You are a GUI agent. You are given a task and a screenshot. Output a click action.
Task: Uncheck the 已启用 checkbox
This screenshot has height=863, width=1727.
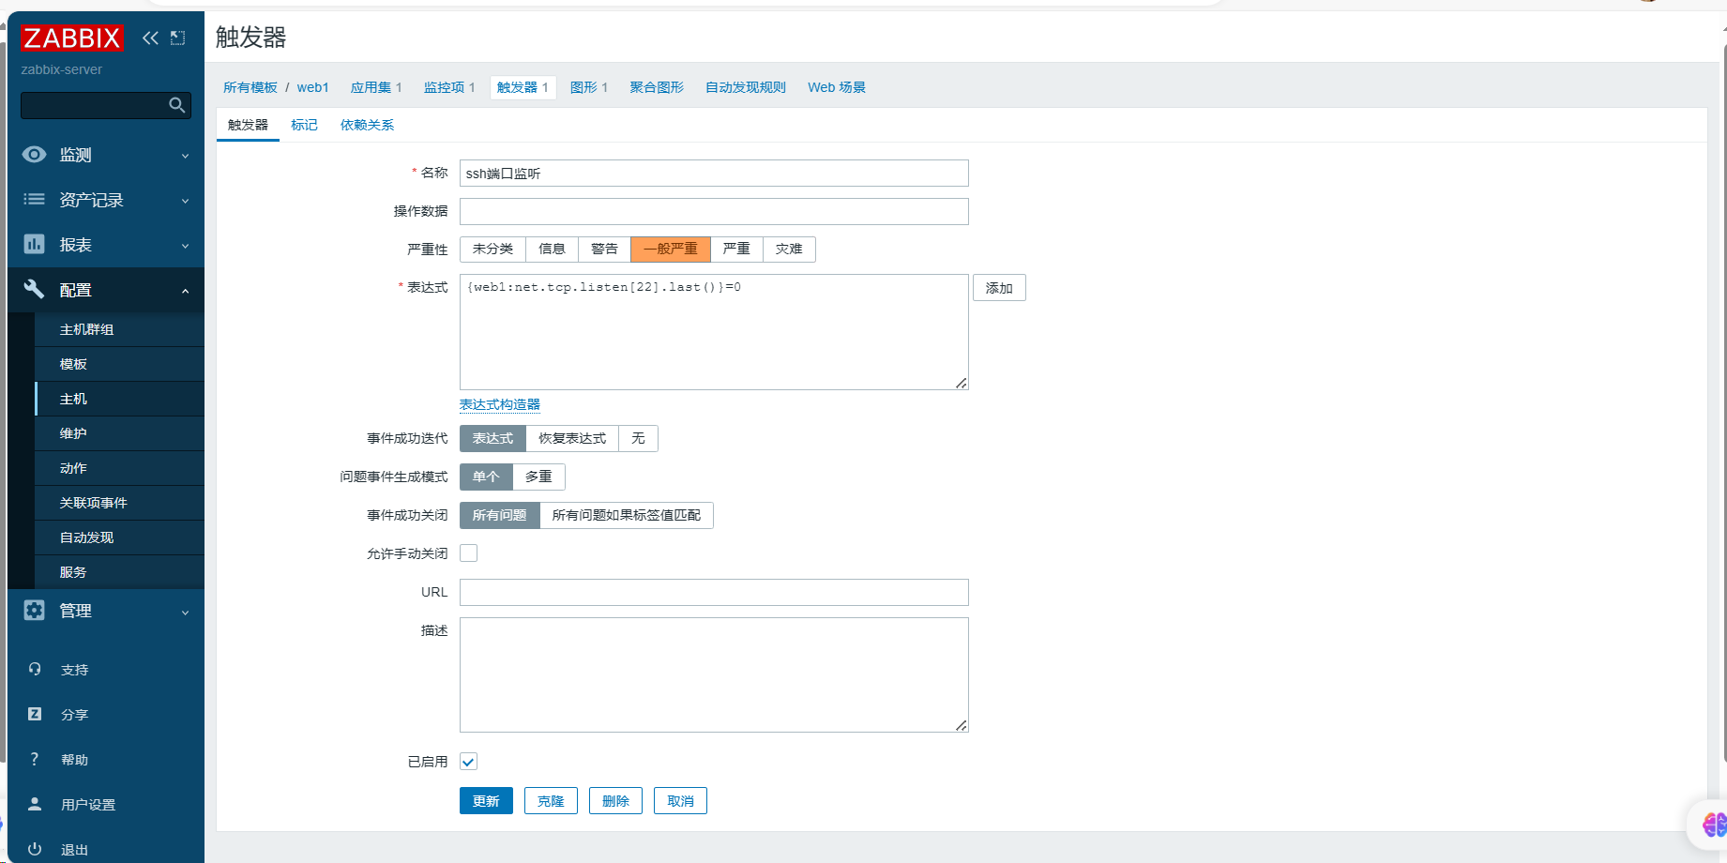pos(469,762)
